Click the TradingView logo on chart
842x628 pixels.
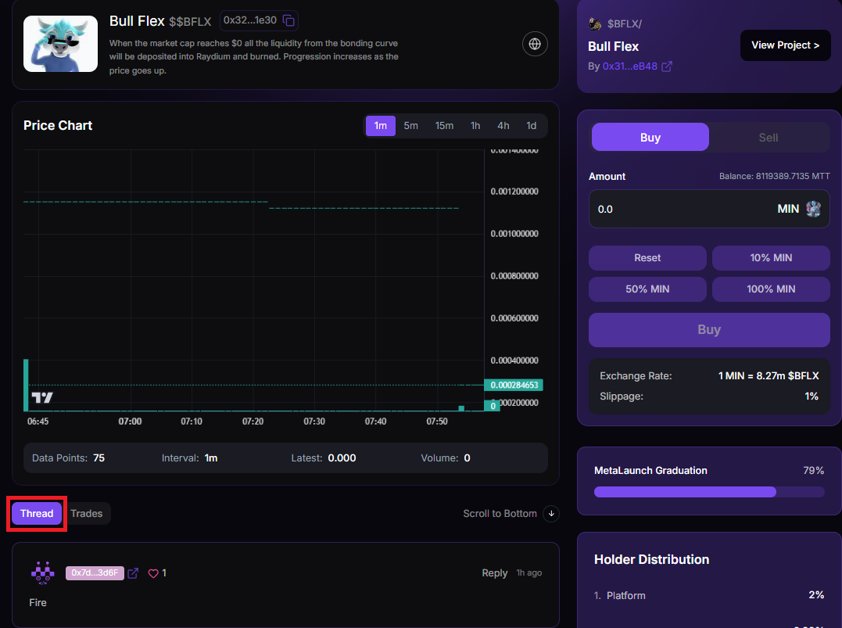click(x=42, y=398)
